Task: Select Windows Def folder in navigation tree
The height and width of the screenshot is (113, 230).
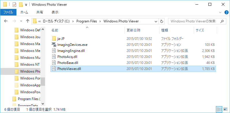Action: (27, 30)
